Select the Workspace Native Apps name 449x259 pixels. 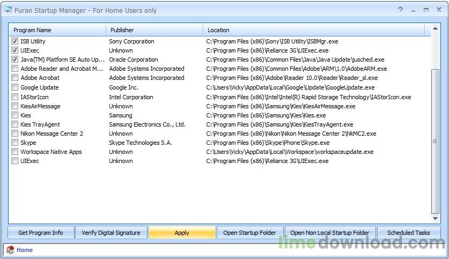click(51, 152)
